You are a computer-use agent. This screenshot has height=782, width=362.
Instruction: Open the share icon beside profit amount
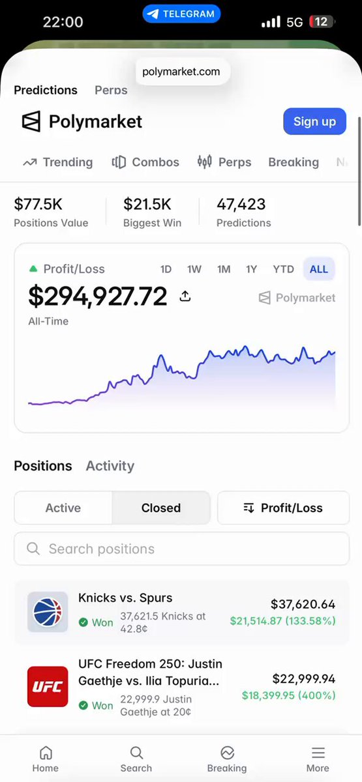185,297
